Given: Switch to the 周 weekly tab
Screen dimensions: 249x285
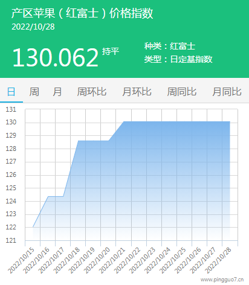Looking at the screenshot, I should point(34,92).
